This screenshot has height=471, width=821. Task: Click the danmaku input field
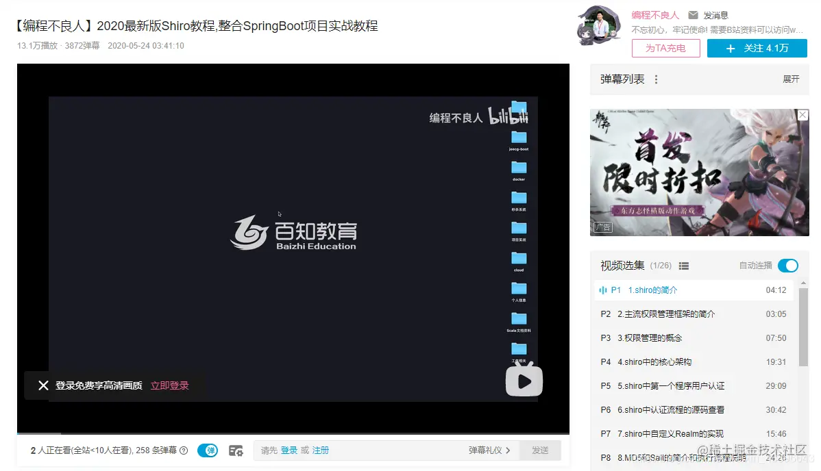pyautogui.click(x=387, y=450)
